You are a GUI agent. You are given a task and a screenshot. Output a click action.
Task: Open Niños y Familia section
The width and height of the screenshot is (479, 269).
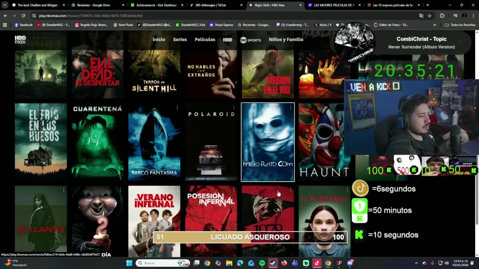tap(286, 40)
